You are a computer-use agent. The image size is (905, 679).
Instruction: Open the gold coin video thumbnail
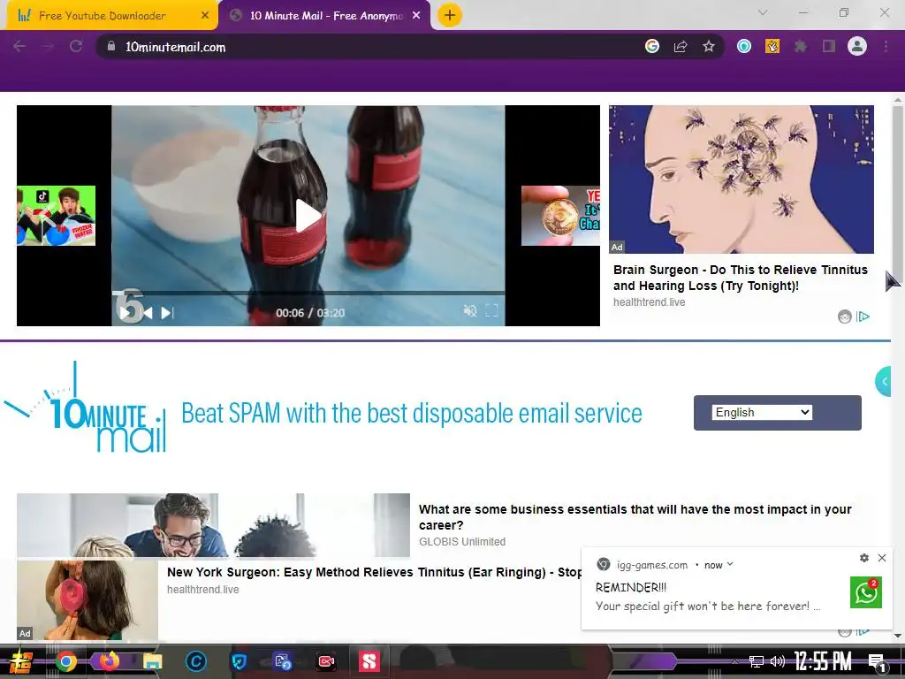click(x=560, y=216)
